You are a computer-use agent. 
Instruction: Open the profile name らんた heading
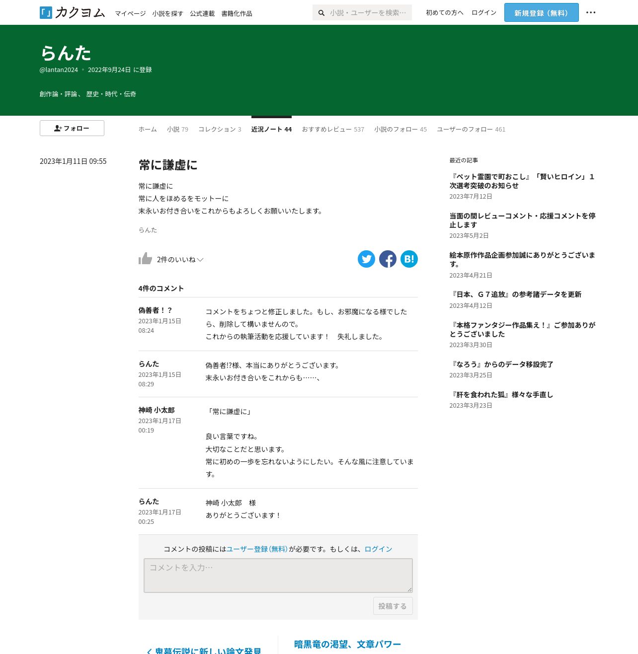(66, 53)
